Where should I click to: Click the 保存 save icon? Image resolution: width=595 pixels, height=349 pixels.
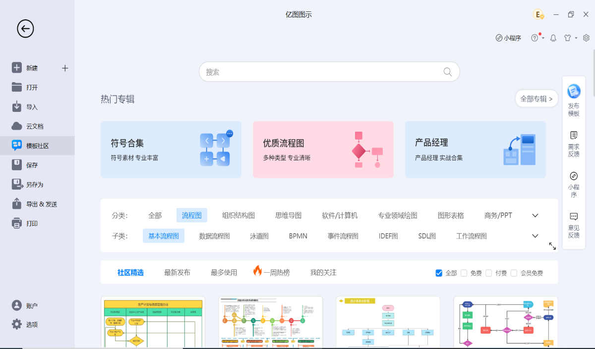17,165
